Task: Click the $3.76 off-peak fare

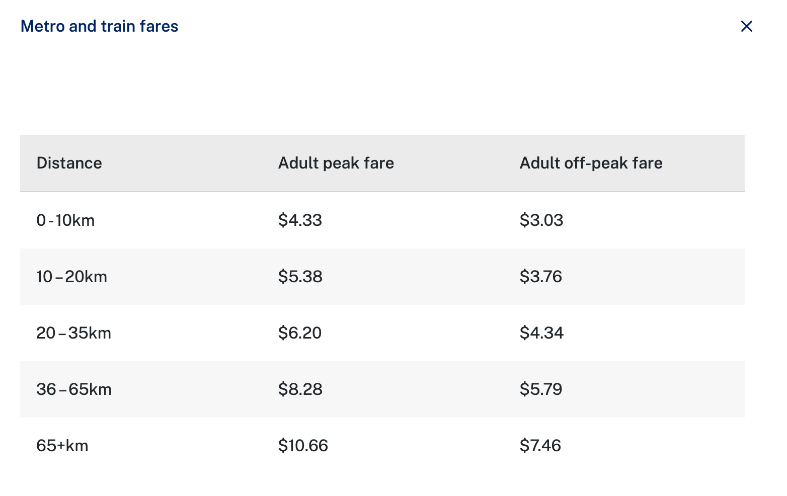Action: click(x=541, y=277)
